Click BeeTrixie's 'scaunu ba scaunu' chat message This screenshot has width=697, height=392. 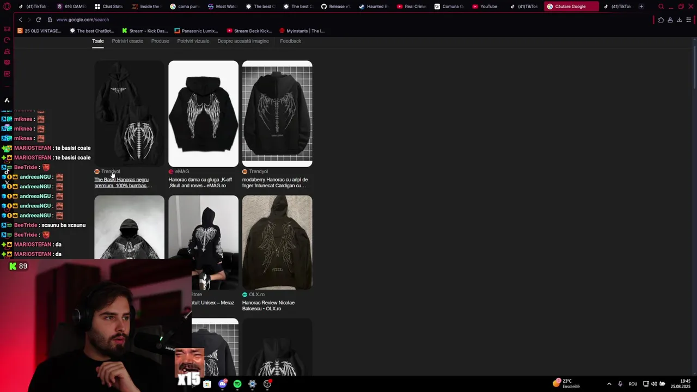(63, 225)
